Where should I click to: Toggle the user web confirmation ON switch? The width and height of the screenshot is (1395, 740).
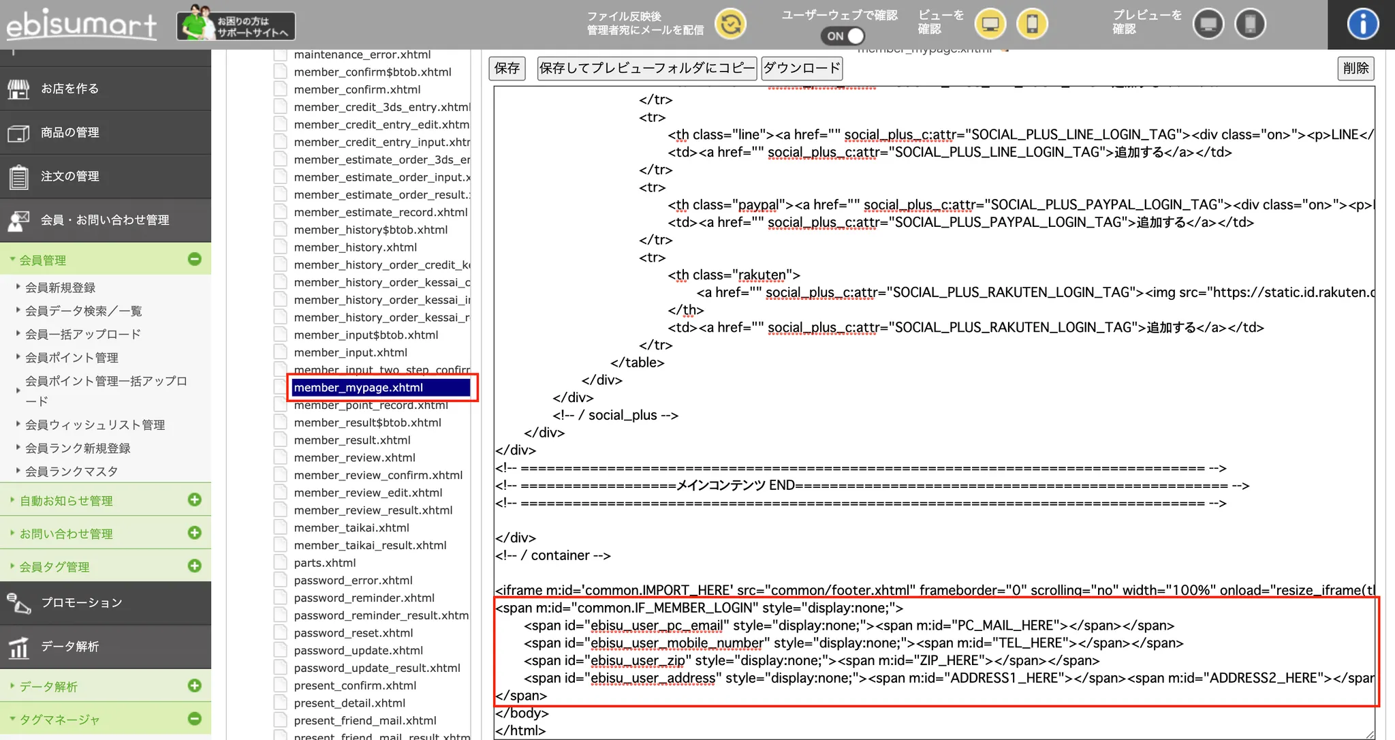coord(843,35)
